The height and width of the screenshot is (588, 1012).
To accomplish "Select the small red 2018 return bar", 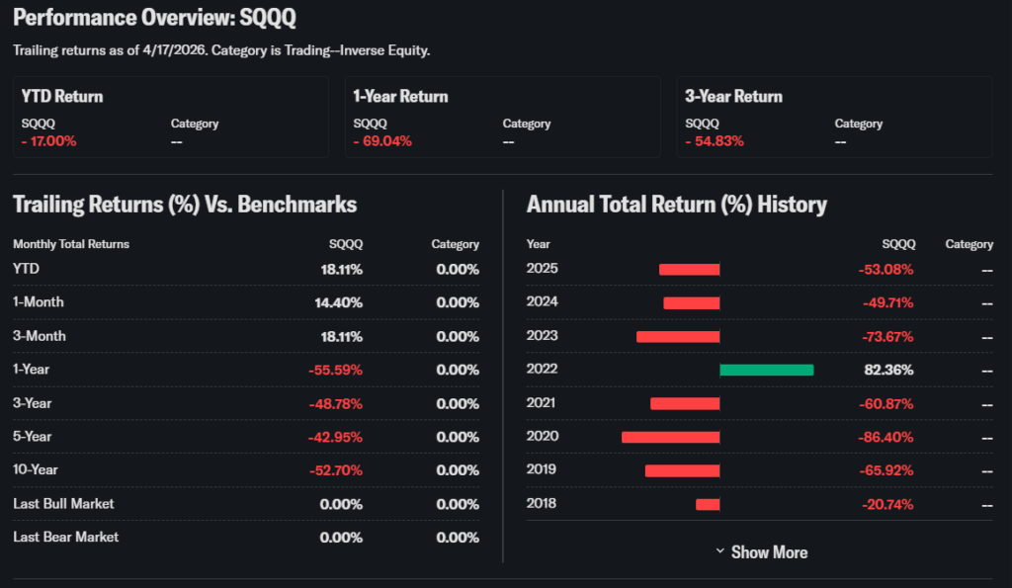I will tap(708, 504).
